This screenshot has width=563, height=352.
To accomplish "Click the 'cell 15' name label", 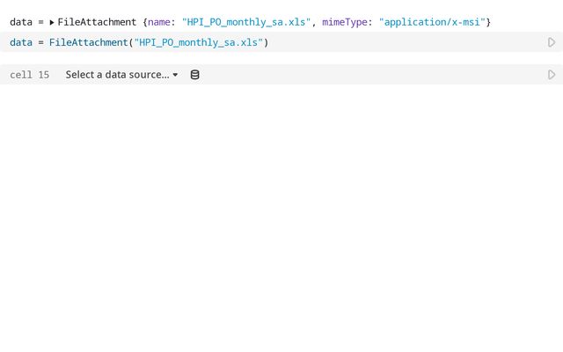I will 29,75.
